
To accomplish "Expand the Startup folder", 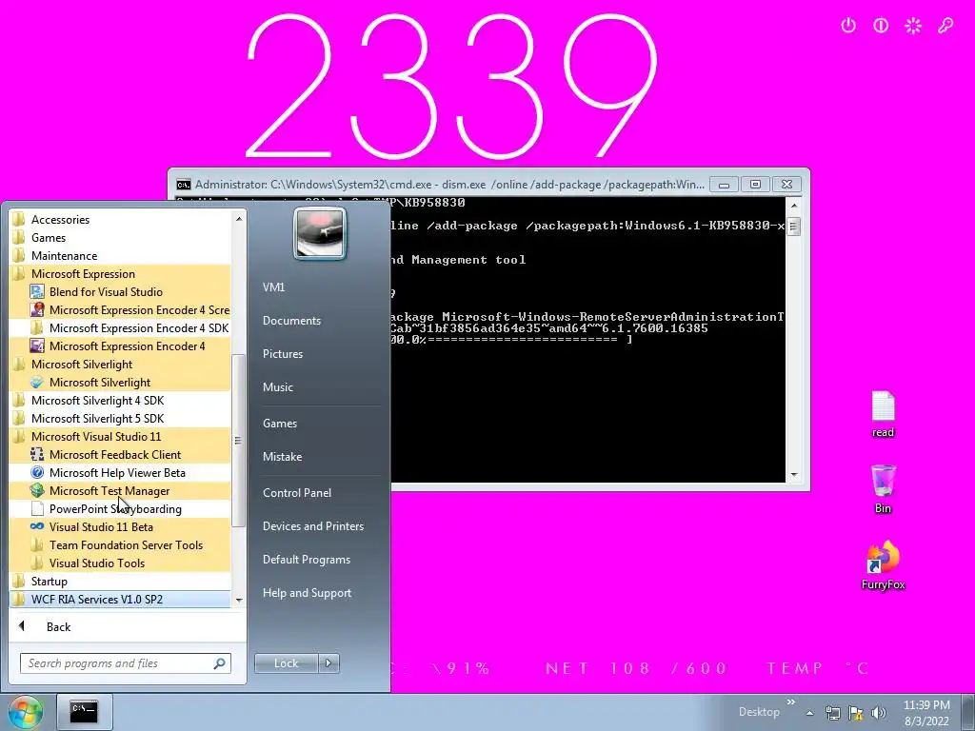I will pyautogui.click(x=119, y=581).
